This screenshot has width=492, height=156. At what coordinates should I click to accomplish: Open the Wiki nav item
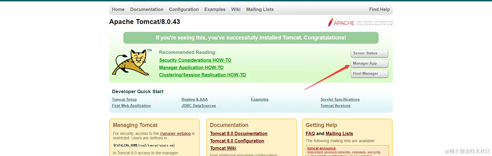[x=236, y=9]
